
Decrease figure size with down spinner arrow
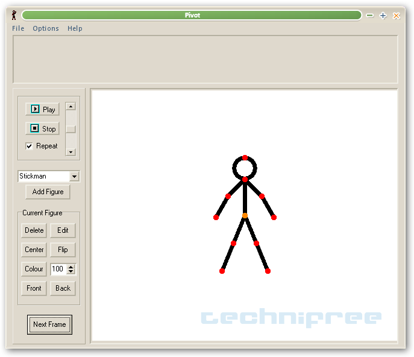point(71,272)
